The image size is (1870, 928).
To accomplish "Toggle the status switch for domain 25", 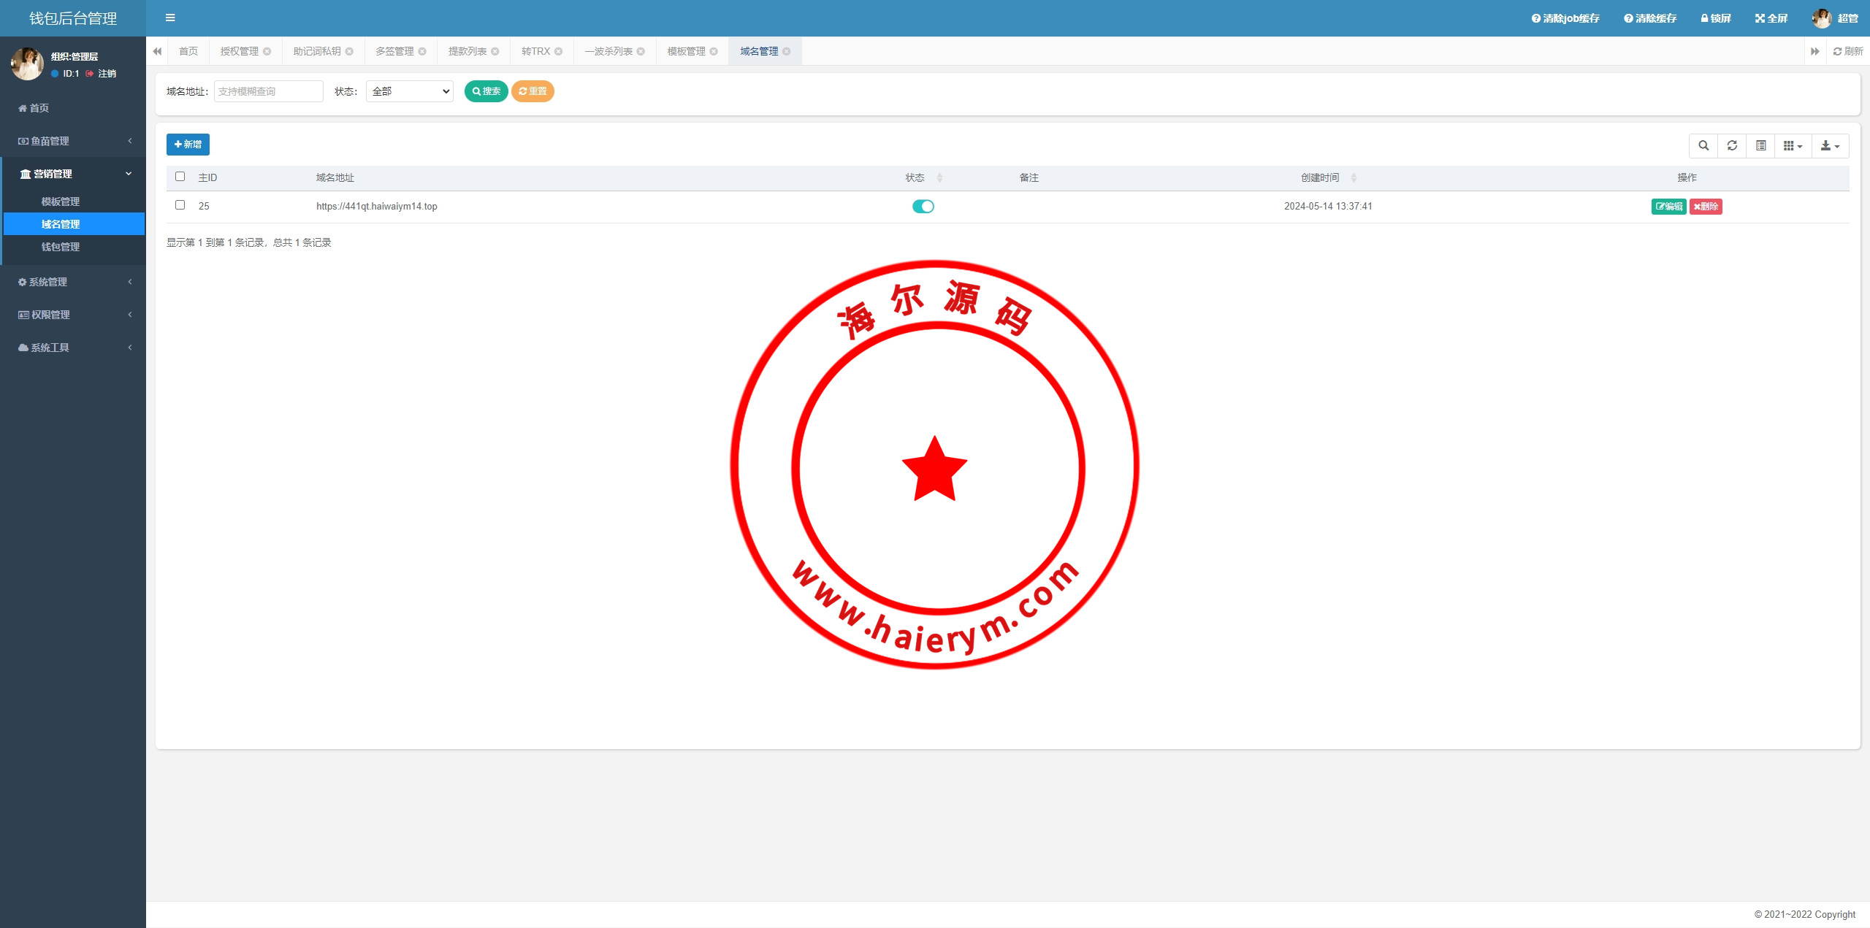I will (923, 207).
